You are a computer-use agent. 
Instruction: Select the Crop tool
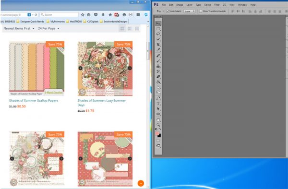tap(158, 45)
